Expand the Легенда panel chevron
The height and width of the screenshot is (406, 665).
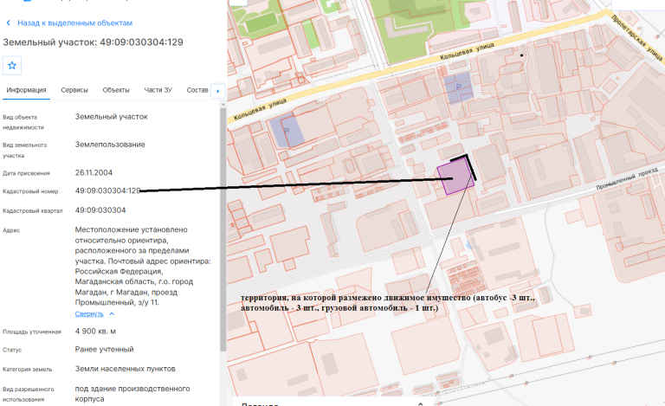(x=420, y=404)
